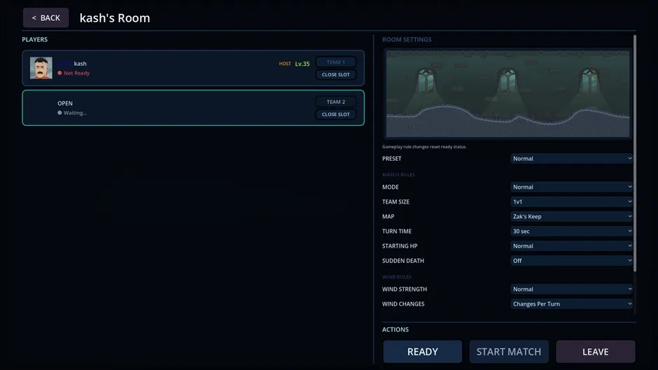Click the 'Gameplay rule changes reset ready status.' note
The width and height of the screenshot is (658, 370).
(x=424, y=147)
